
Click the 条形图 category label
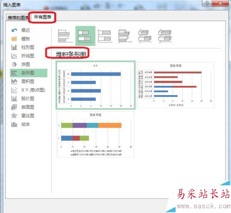click(x=28, y=73)
